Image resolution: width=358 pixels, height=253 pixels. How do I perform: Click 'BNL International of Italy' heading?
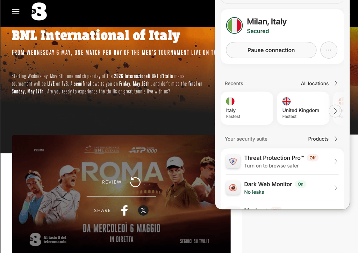coord(96,36)
